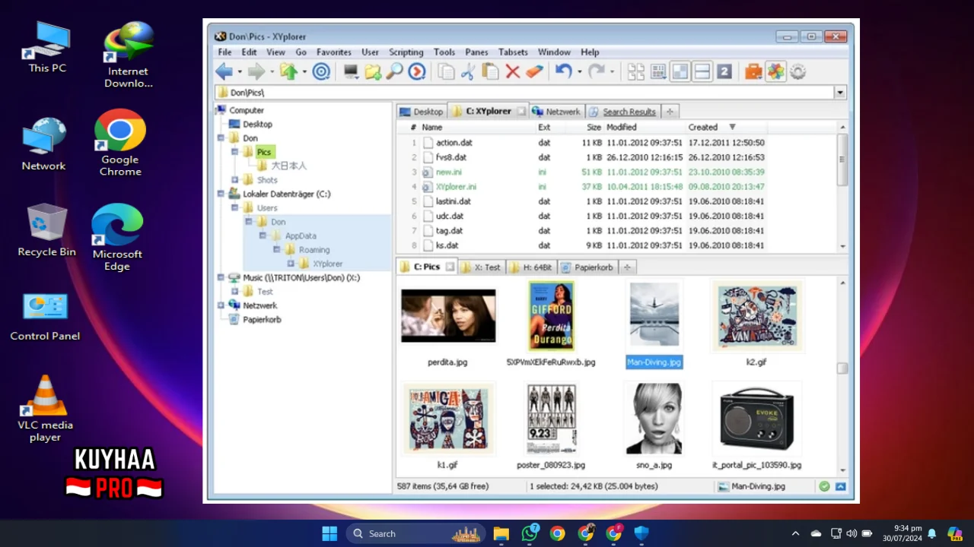Viewport: 974px width, 547px height.
Task: Toggle dual pane button labeled 2
Action: tap(724, 71)
